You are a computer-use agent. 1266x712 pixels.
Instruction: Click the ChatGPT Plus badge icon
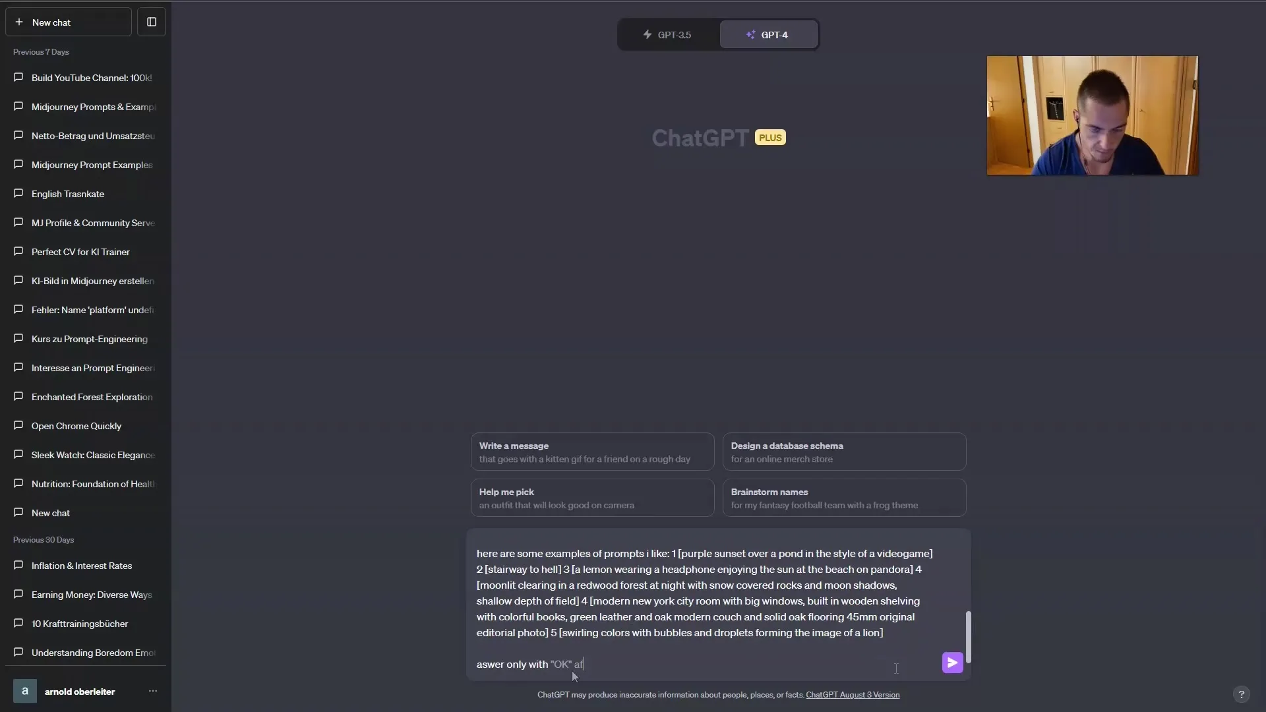click(x=769, y=137)
